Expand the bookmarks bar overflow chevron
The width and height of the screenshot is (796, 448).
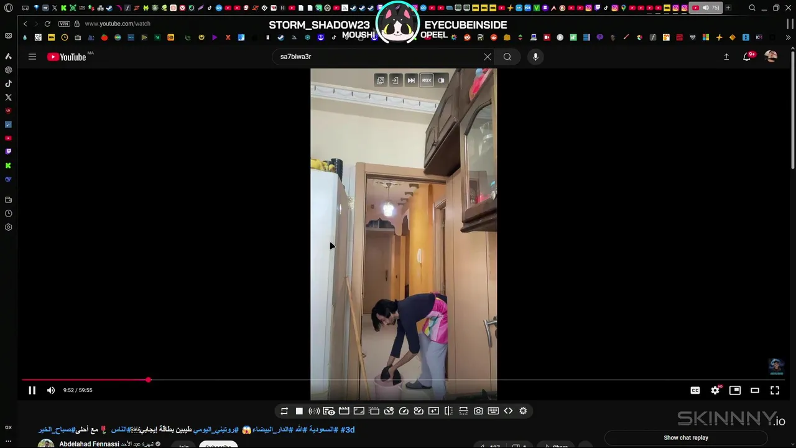point(789,37)
